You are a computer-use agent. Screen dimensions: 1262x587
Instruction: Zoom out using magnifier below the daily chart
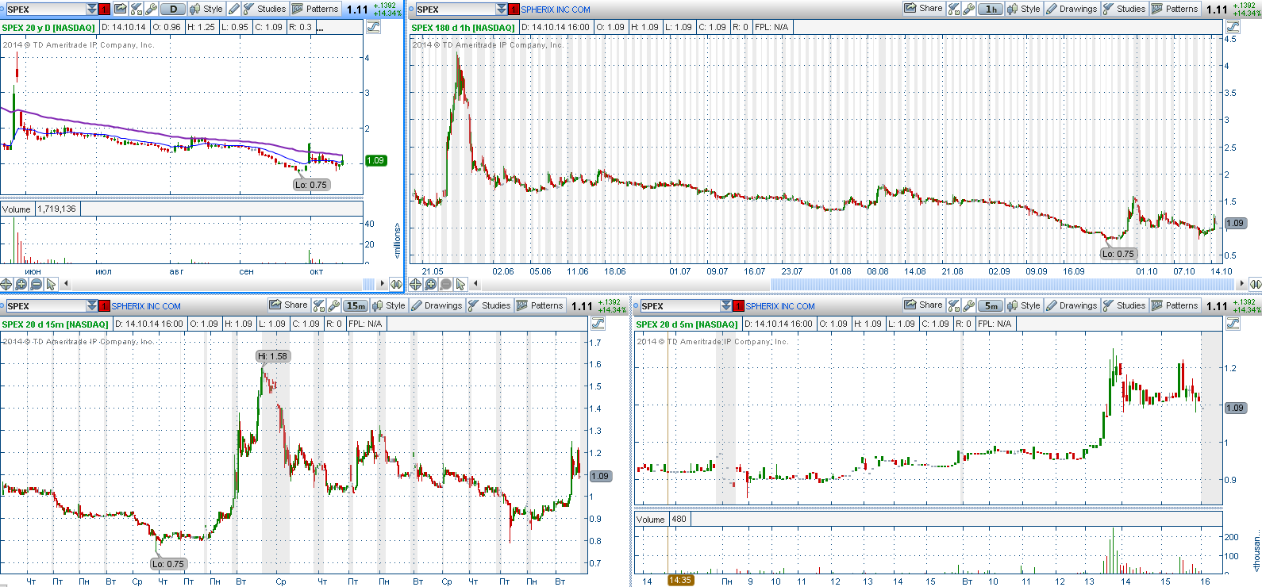tap(37, 284)
